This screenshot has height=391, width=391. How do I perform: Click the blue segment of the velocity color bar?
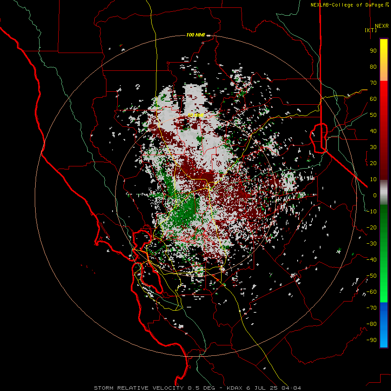(384, 325)
